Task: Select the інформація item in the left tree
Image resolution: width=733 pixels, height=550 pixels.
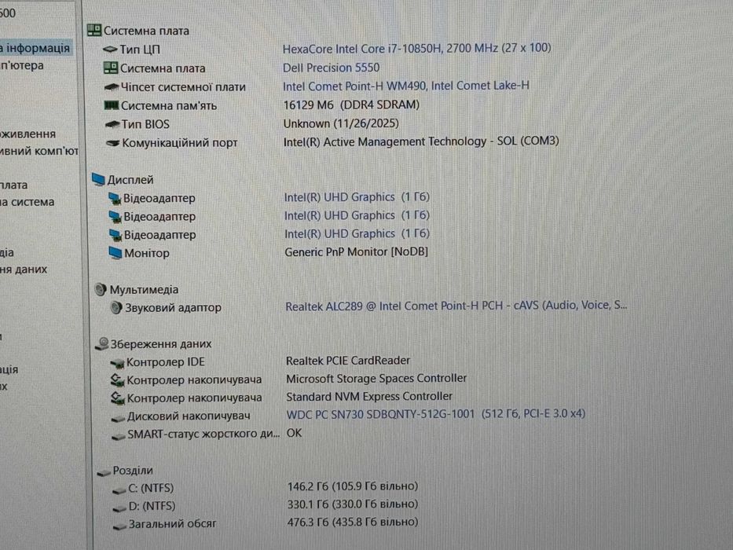Action: click(x=35, y=48)
